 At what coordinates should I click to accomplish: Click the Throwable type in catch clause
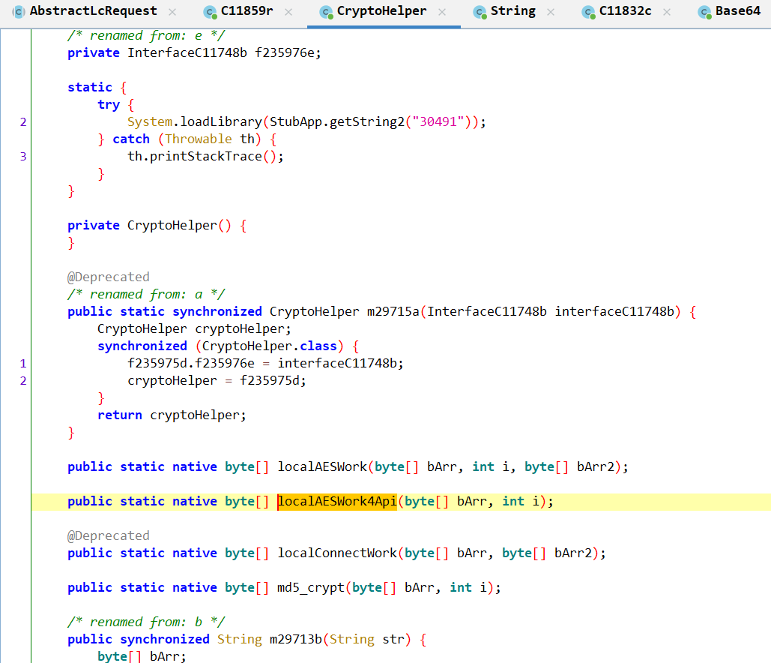tap(198, 139)
